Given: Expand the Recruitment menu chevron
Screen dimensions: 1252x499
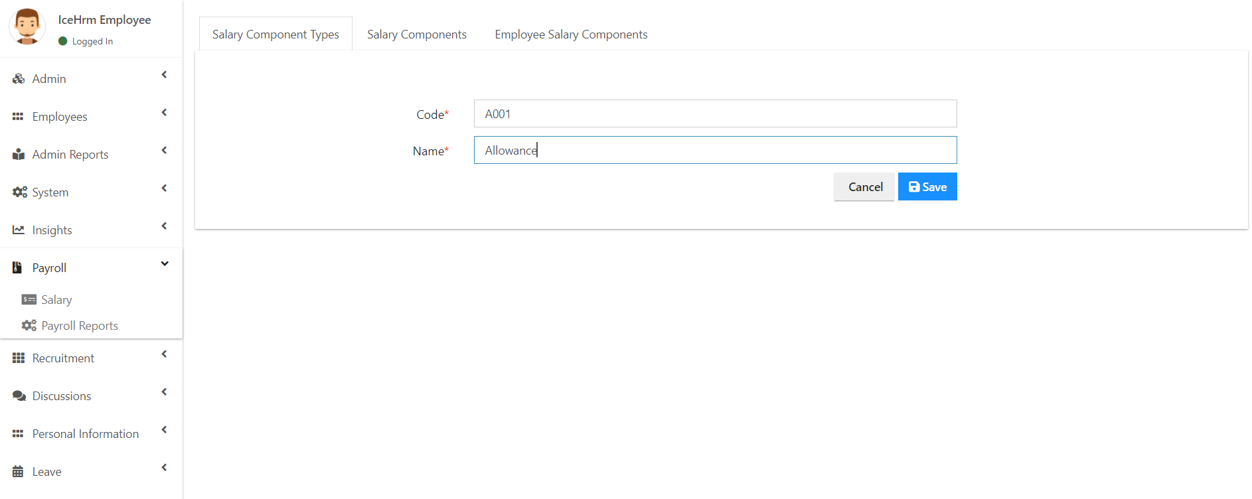Looking at the screenshot, I should click(164, 354).
